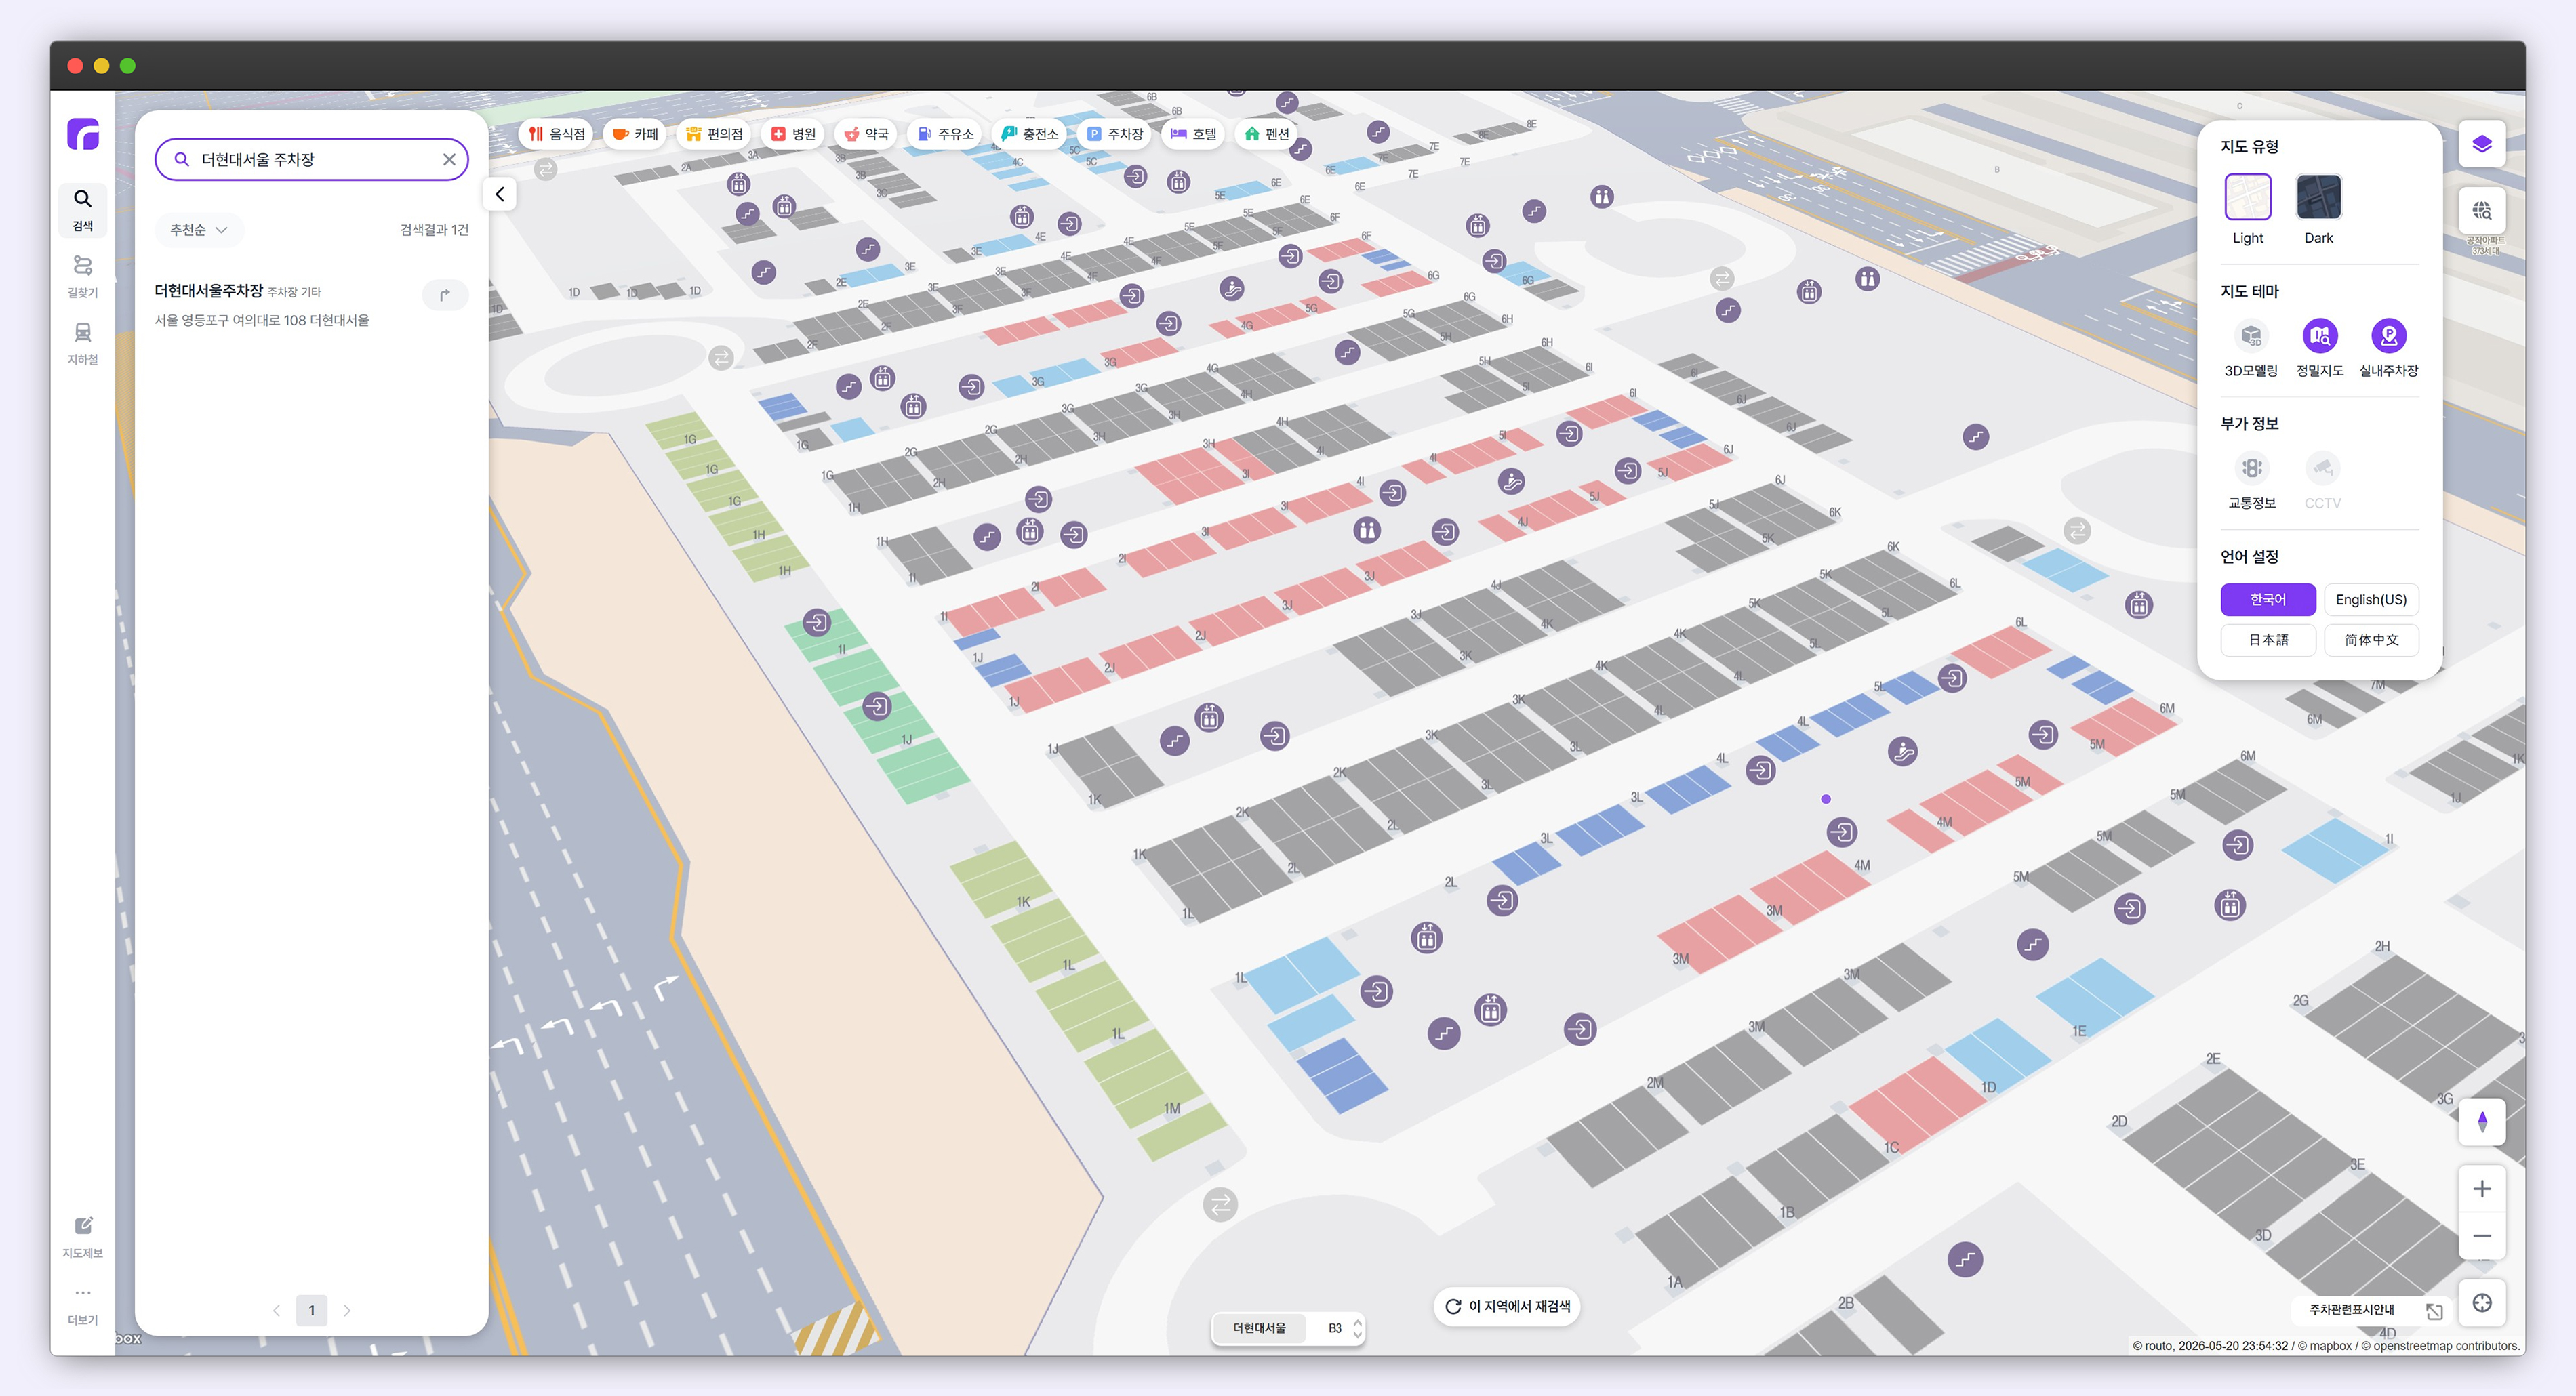
Task: Filter map by 주차장 parking lots
Action: pyautogui.click(x=1115, y=134)
